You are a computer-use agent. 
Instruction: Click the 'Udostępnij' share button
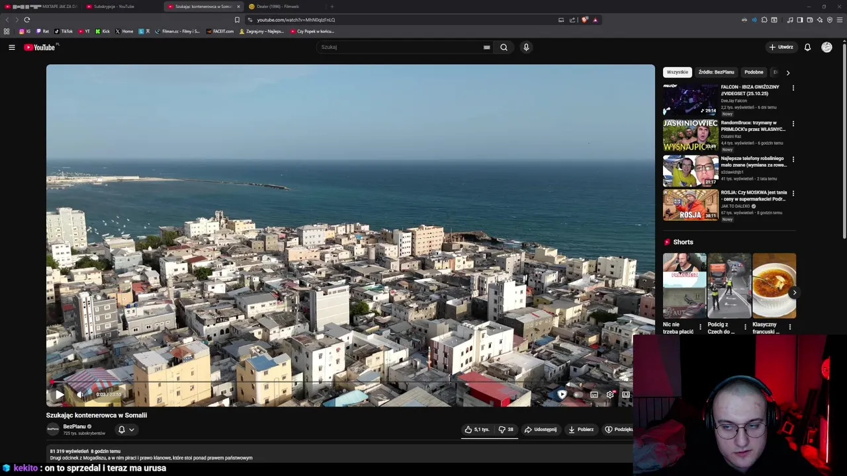pyautogui.click(x=541, y=430)
